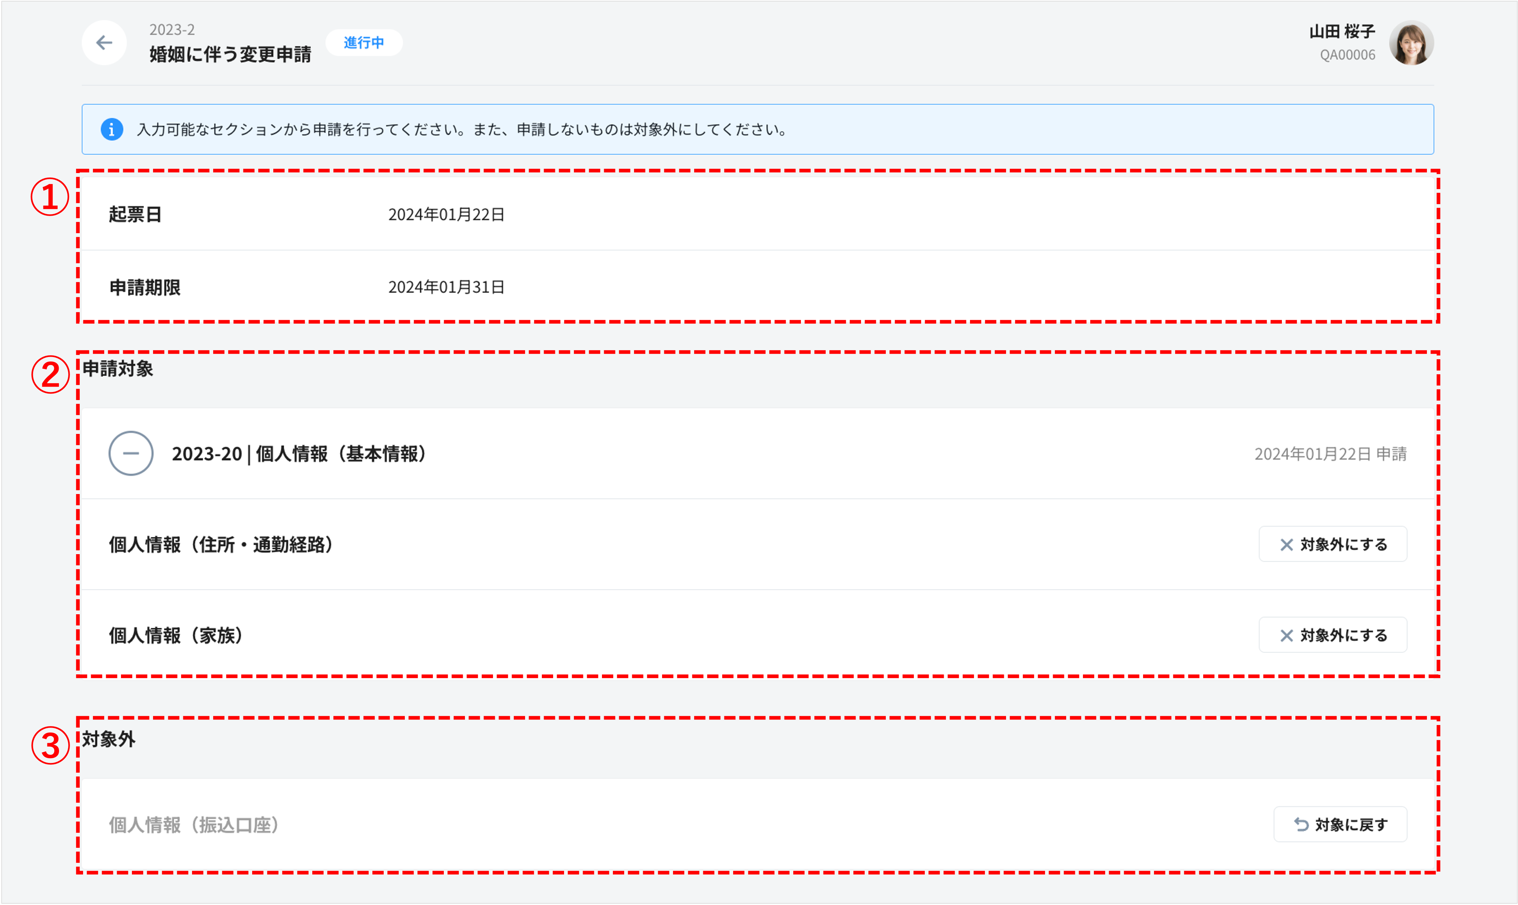1518x905 pixels.
Task: Exclude 個人情報（家族）from the application
Action: (x=1333, y=634)
